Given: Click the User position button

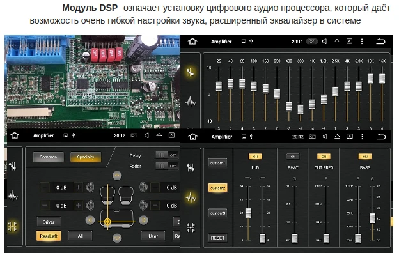Looking at the screenshot, I should point(153,236).
